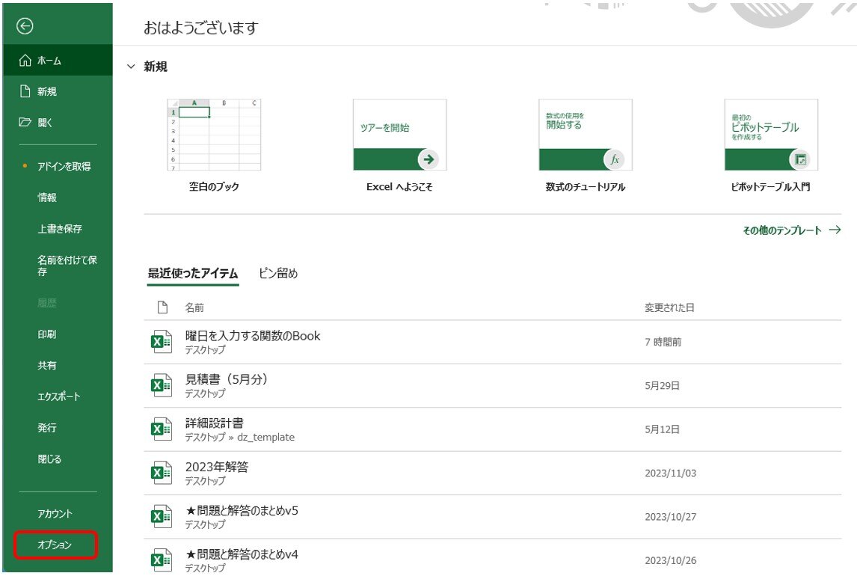
Task: Open the file ★問題と解答のまとめv5
Action: [493, 517]
